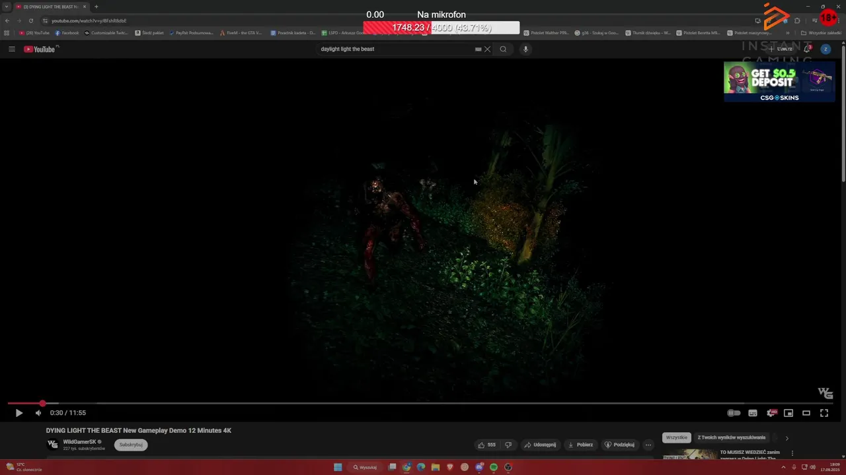846x475 pixels.
Task: Show more filter chips with the right chevron
Action: point(787,438)
